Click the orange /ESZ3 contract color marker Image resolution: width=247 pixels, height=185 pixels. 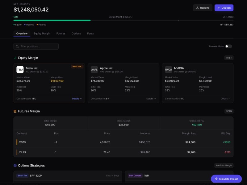17,142
